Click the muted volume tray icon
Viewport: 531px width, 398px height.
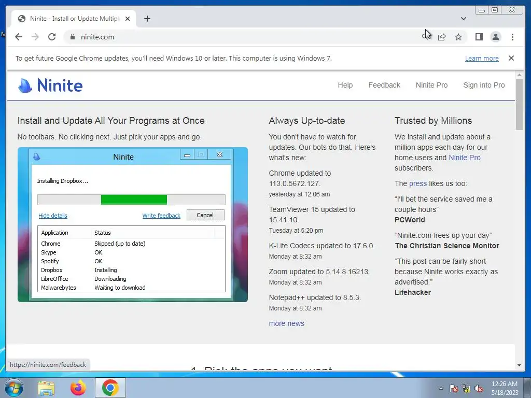point(479,388)
